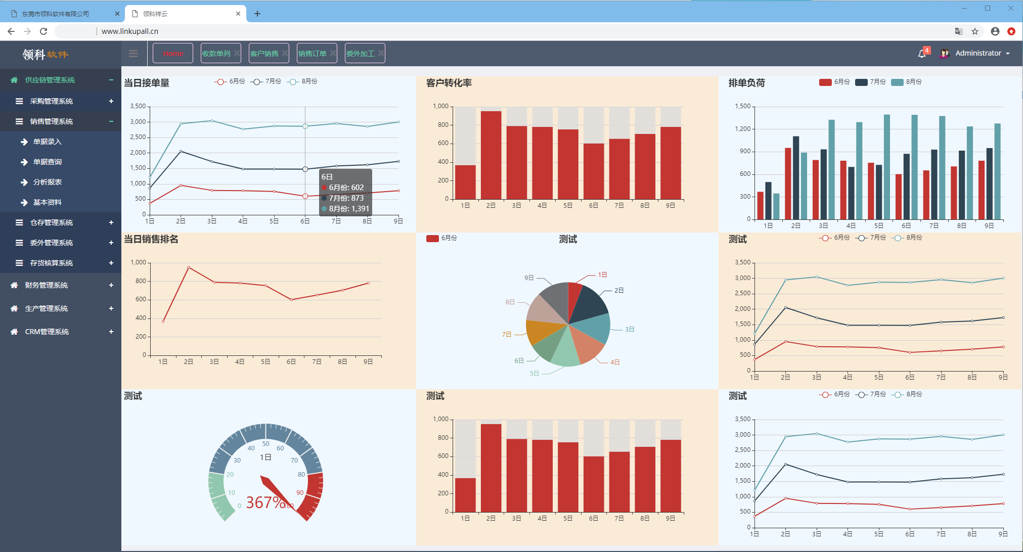The width and height of the screenshot is (1023, 552).
Task: Expand the 仓存管理系统 menu
Action: (x=111, y=222)
